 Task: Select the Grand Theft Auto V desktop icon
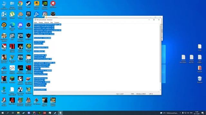point(12,59)
